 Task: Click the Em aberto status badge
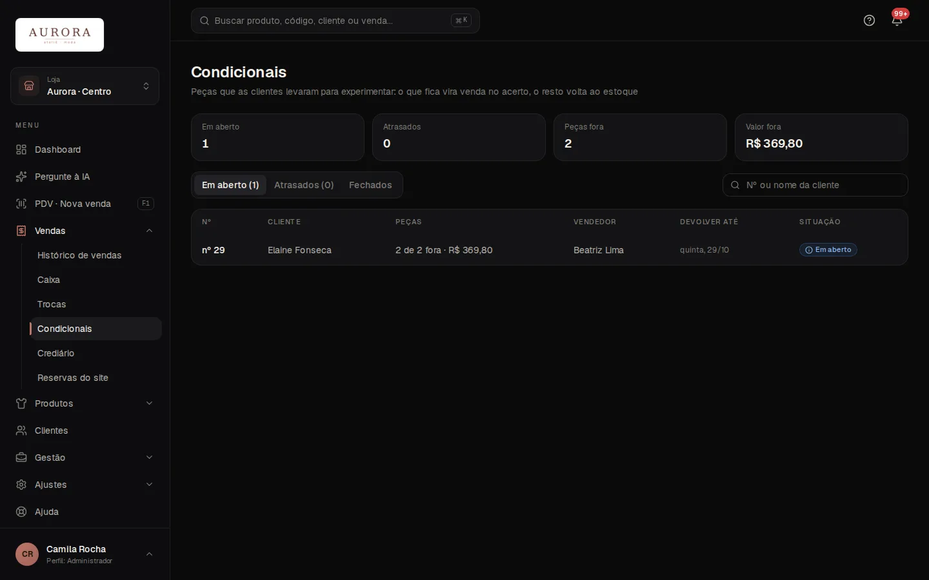pyautogui.click(x=828, y=250)
